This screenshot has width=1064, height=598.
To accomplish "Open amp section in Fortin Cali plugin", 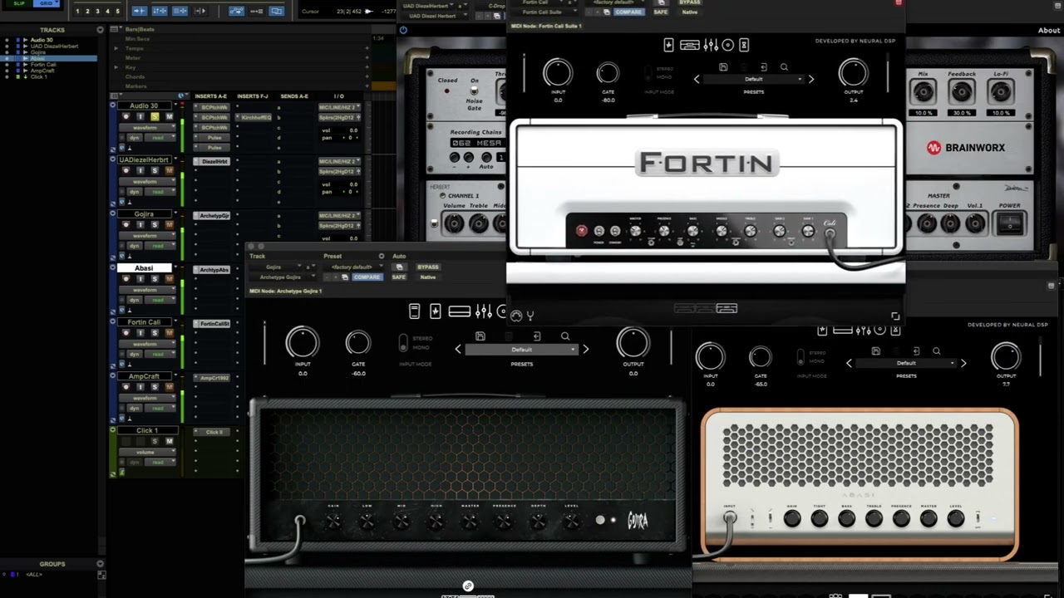I will [689, 45].
